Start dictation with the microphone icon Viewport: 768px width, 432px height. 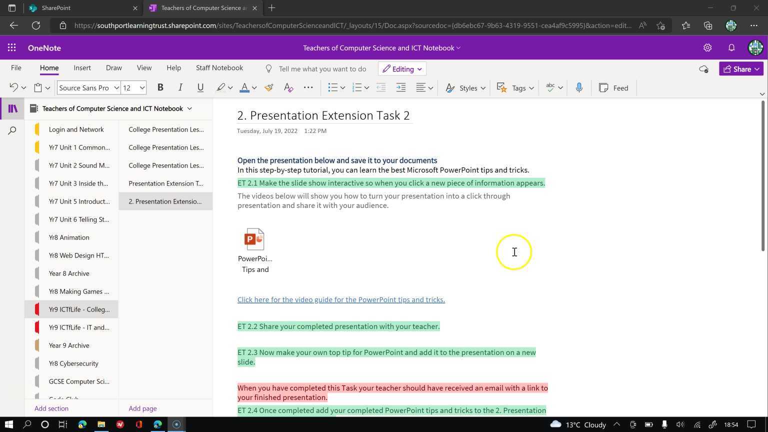click(579, 88)
